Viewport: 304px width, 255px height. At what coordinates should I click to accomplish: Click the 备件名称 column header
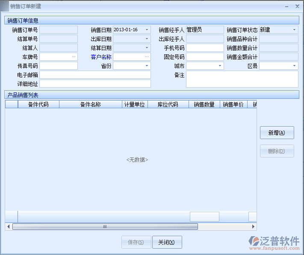[x=91, y=104]
